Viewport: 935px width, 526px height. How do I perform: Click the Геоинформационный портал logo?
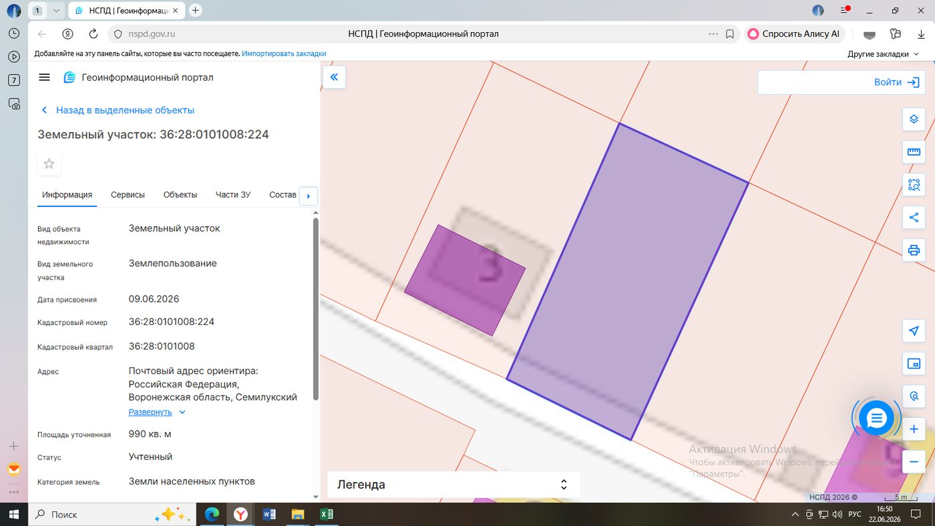click(139, 77)
